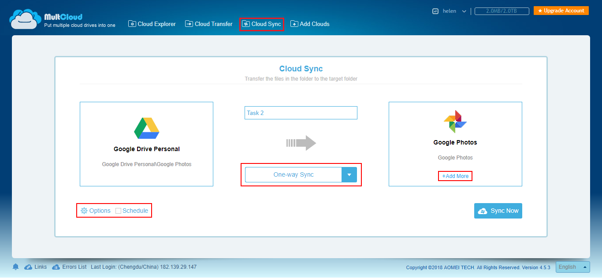Select the Google Drive Personal source box
The height and width of the screenshot is (278, 602).
[146, 144]
